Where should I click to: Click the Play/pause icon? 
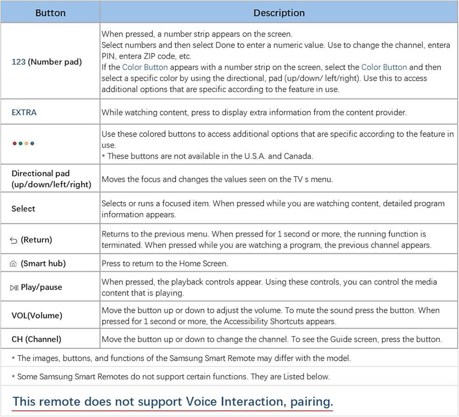(15, 288)
